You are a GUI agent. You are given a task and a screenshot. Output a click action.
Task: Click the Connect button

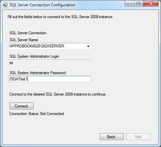coord(21,106)
